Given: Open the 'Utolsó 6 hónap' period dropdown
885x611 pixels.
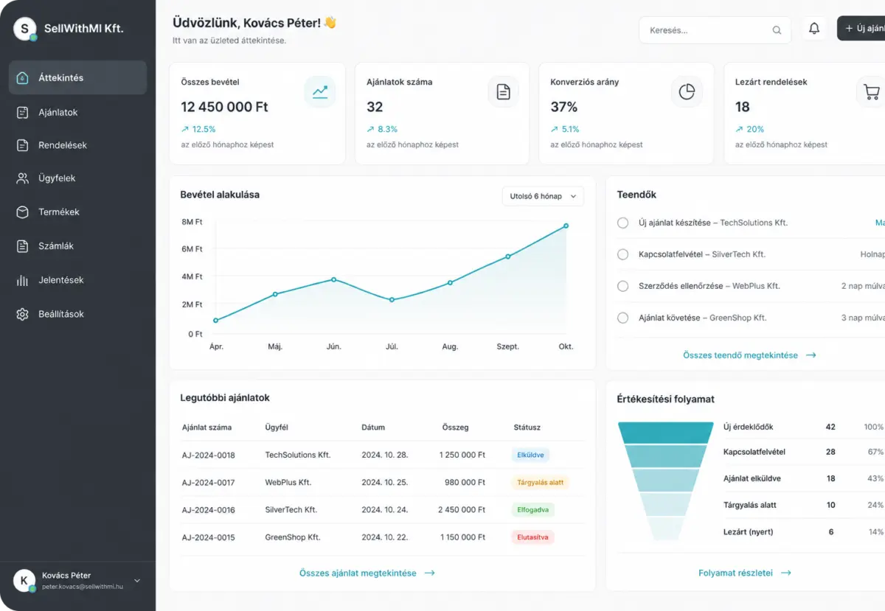Looking at the screenshot, I should 543,196.
